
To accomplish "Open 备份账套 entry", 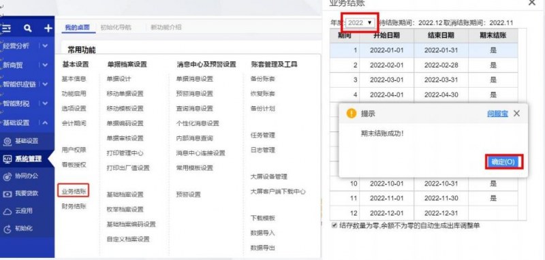I will (x=263, y=79).
